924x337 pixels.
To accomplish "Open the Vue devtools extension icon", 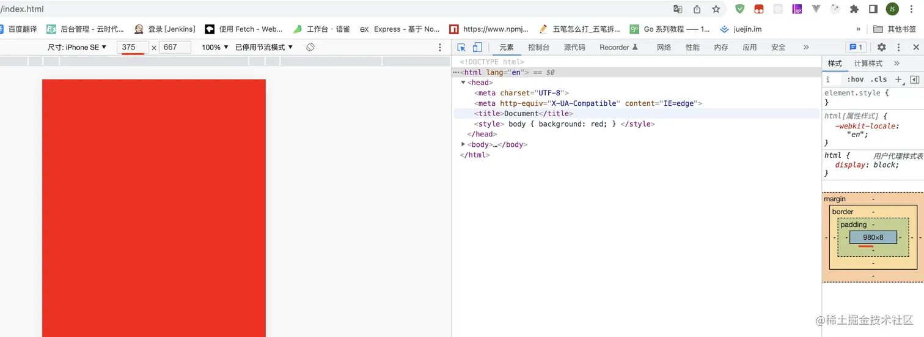I will (816, 9).
